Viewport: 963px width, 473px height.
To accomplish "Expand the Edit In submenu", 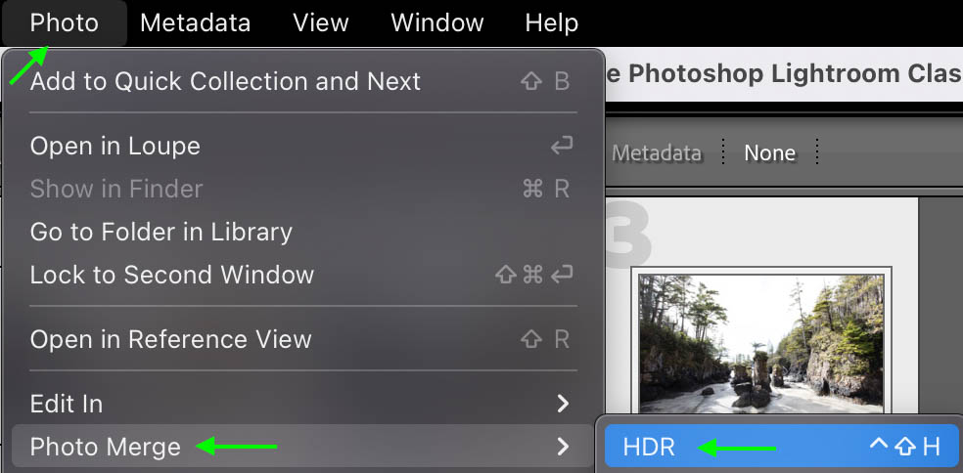I will tap(301, 403).
